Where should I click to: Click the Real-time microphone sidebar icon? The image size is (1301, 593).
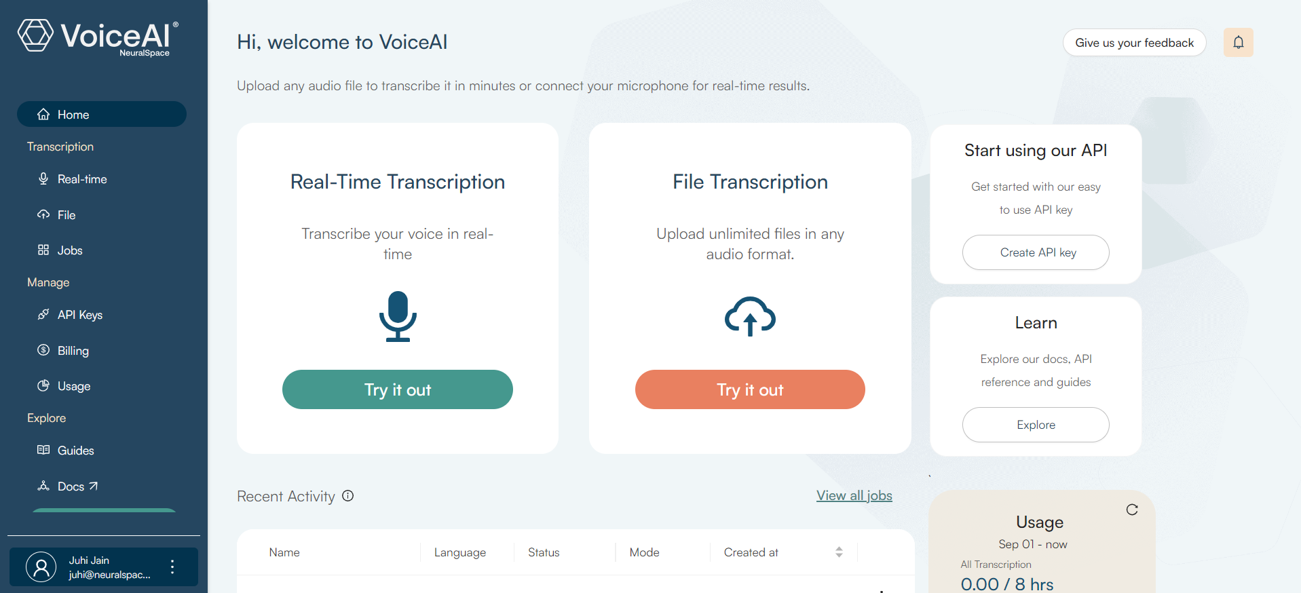coord(43,178)
